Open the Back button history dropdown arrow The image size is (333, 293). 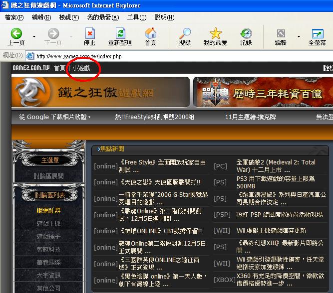[34, 37]
